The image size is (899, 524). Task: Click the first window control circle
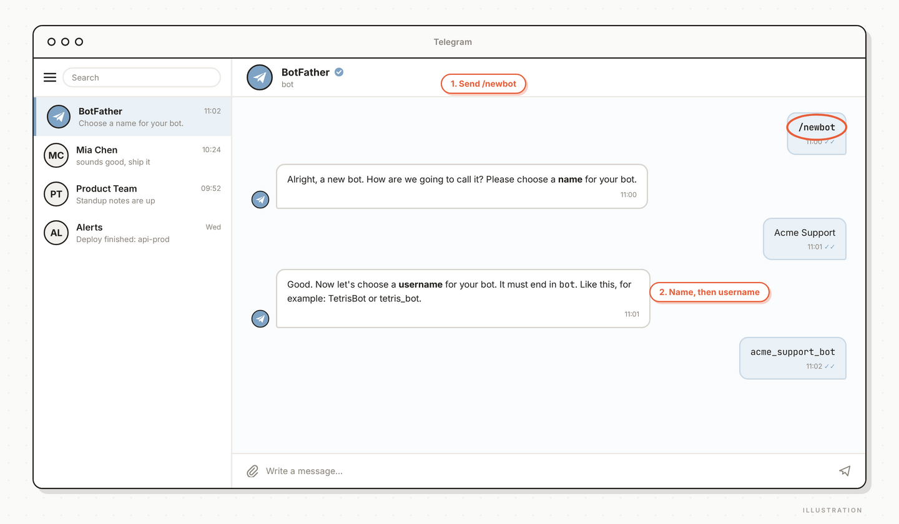(x=51, y=42)
